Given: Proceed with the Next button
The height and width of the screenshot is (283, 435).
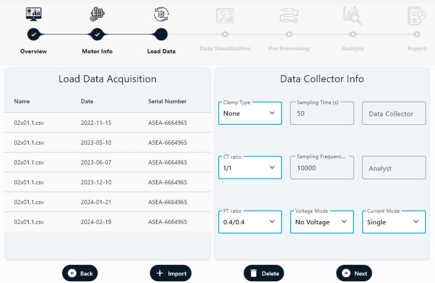Looking at the screenshot, I should [x=354, y=273].
